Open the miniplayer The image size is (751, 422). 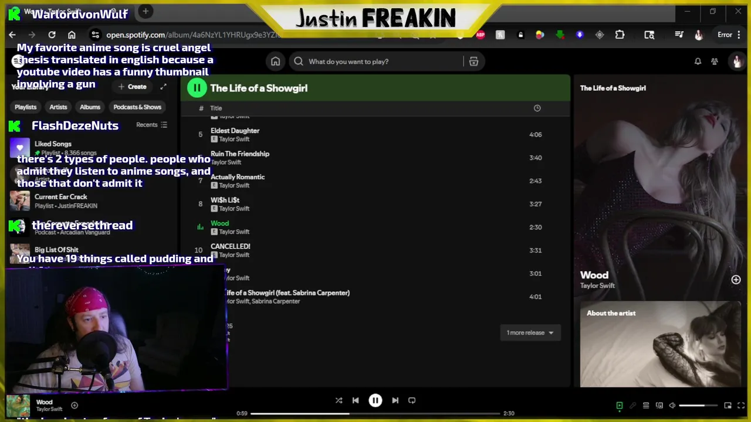[x=728, y=405]
